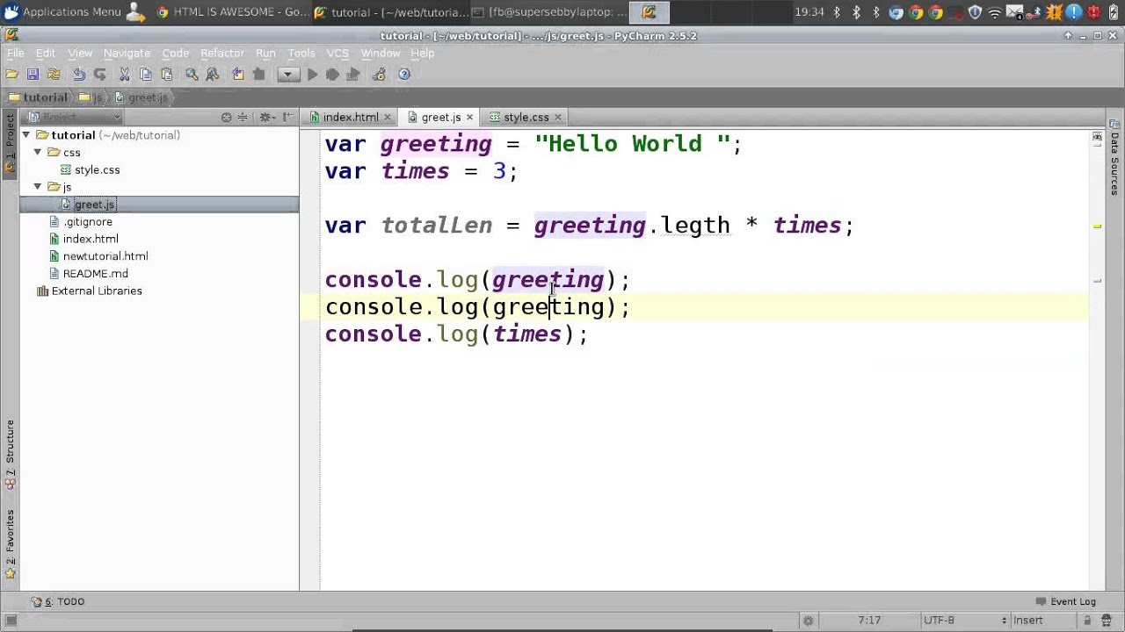Click the Paste toolbar icon
The height and width of the screenshot is (632, 1125).
point(166,75)
